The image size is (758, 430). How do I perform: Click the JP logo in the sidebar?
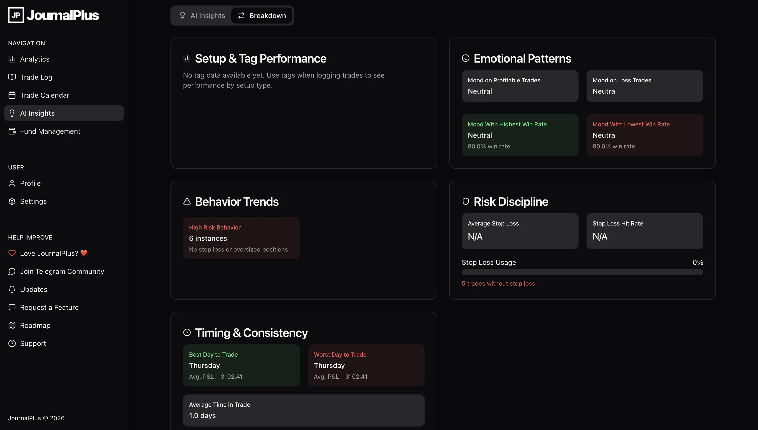[16, 15]
